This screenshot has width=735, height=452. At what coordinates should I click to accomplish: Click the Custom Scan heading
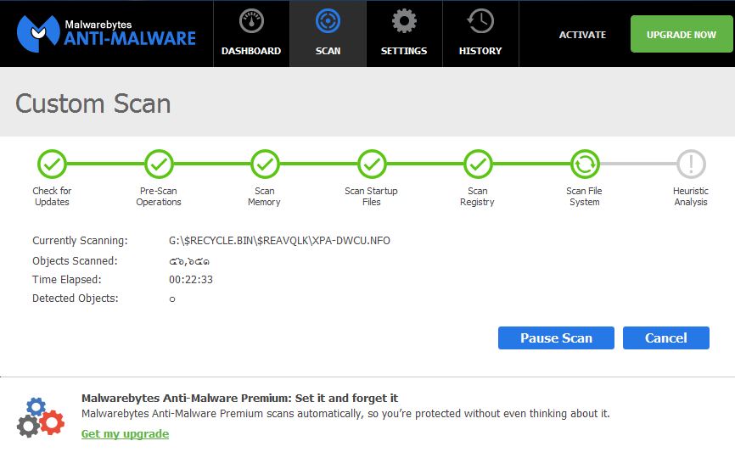tap(93, 103)
